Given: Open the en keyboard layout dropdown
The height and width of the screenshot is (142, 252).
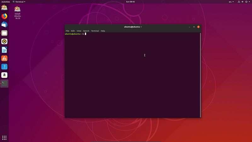Looking at the screenshot, I should pos(231,2).
